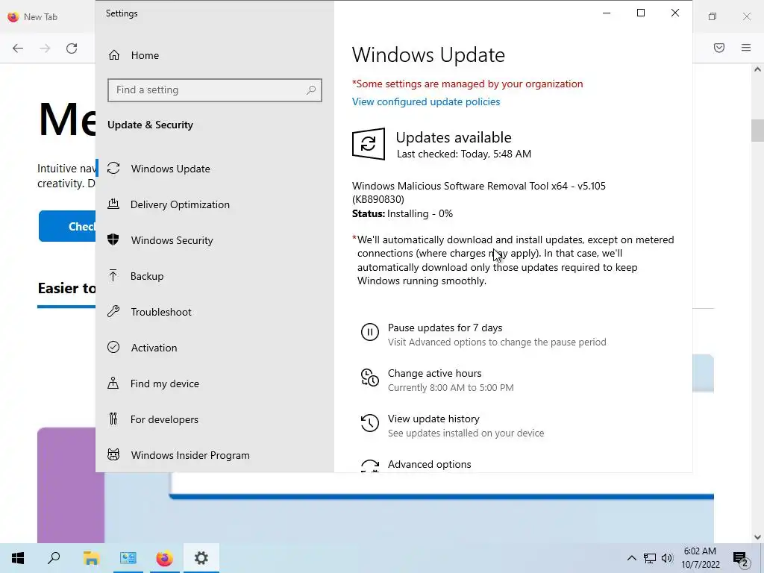Viewport: 764px width, 573px height.
Task: Click the Windows Security shield icon
Action: click(x=113, y=239)
